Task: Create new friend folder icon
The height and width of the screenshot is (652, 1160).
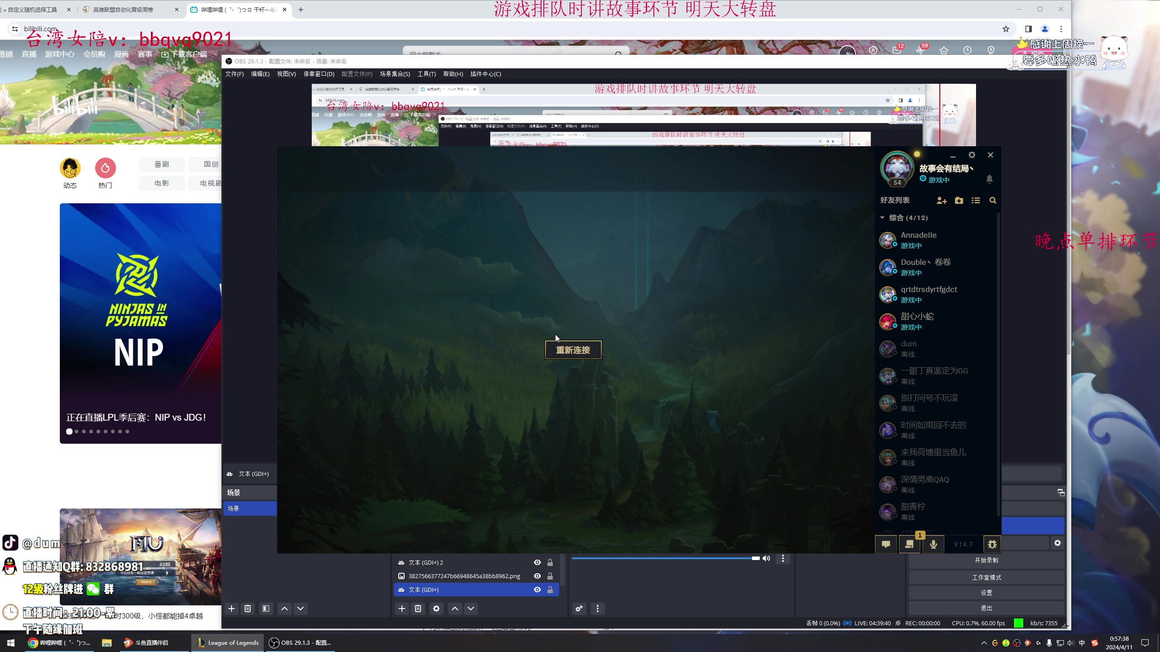Action: (959, 200)
